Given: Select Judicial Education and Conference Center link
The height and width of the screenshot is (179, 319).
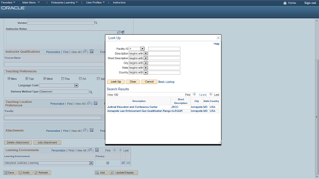Looking at the screenshot, I should coord(132,107).
